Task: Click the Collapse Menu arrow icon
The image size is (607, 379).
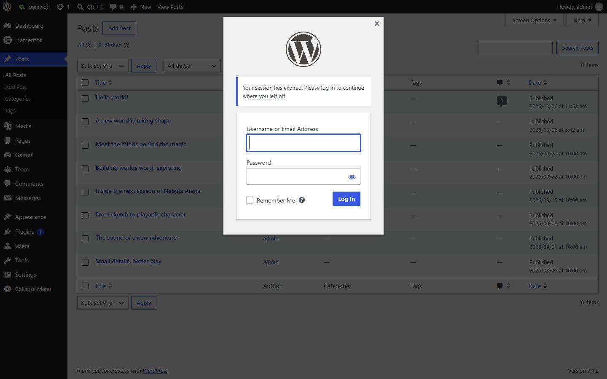Action: coord(8,289)
